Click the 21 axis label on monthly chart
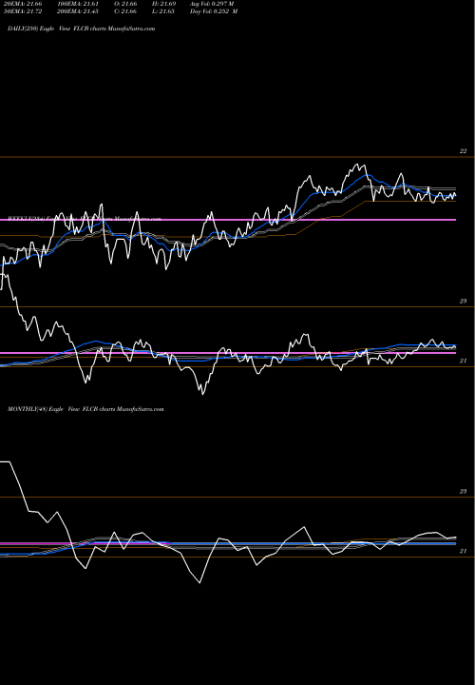The image size is (475, 685). click(x=464, y=551)
